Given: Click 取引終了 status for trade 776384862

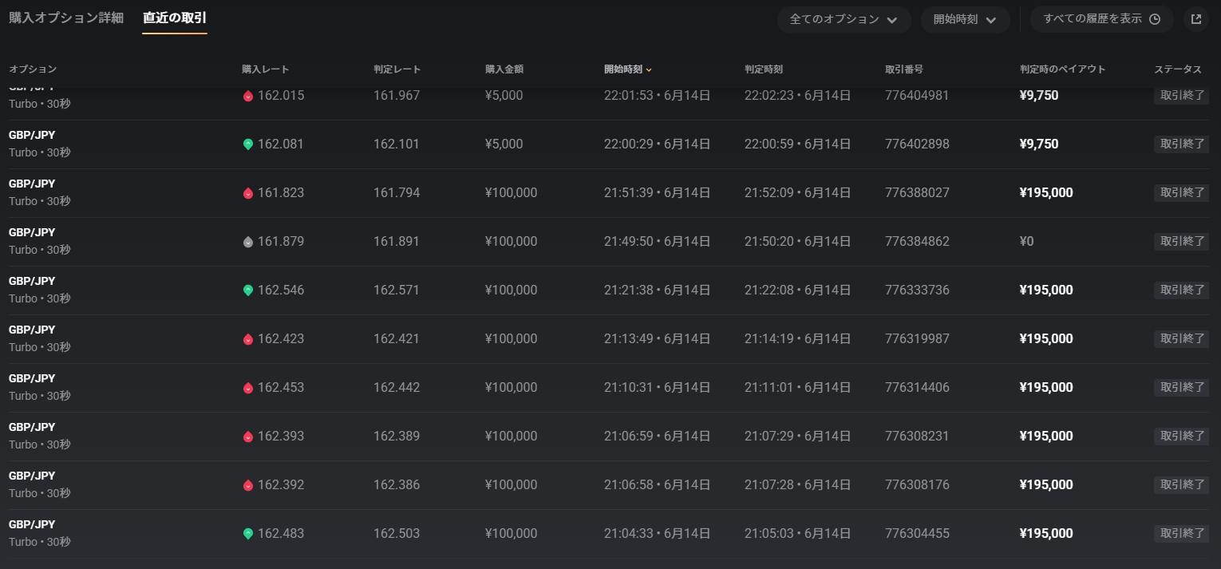Looking at the screenshot, I should click(x=1181, y=241).
